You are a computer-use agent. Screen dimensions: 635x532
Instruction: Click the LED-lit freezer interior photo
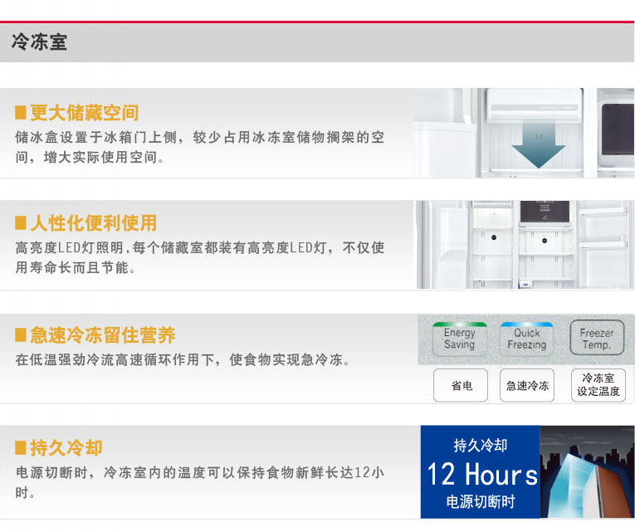click(525, 245)
